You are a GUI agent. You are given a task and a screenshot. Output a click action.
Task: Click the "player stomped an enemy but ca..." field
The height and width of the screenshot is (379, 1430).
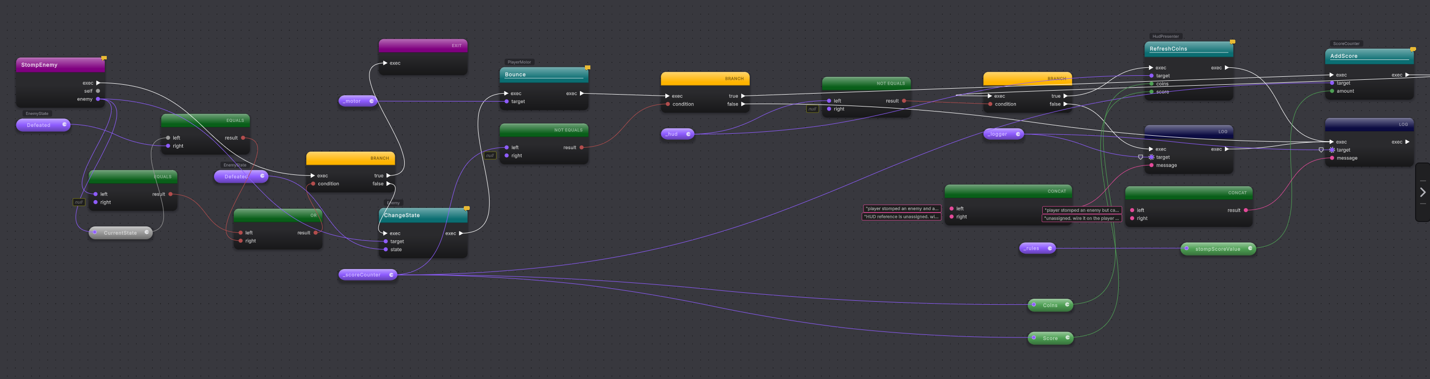1082,211
